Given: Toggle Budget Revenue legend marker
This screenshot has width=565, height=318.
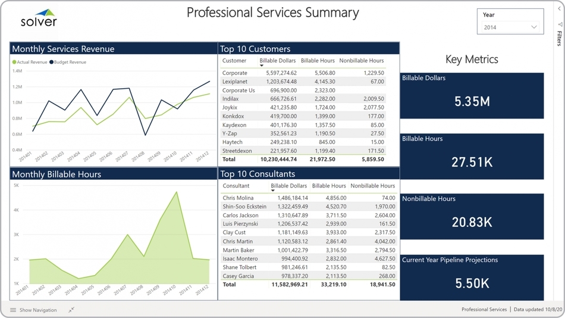Looking at the screenshot, I should pos(52,62).
